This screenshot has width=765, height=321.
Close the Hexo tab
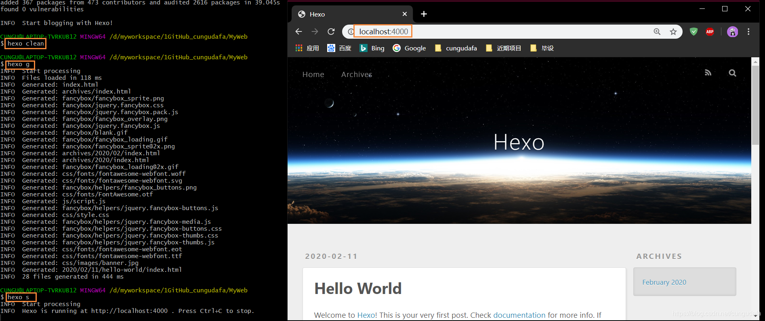click(405, 14)
